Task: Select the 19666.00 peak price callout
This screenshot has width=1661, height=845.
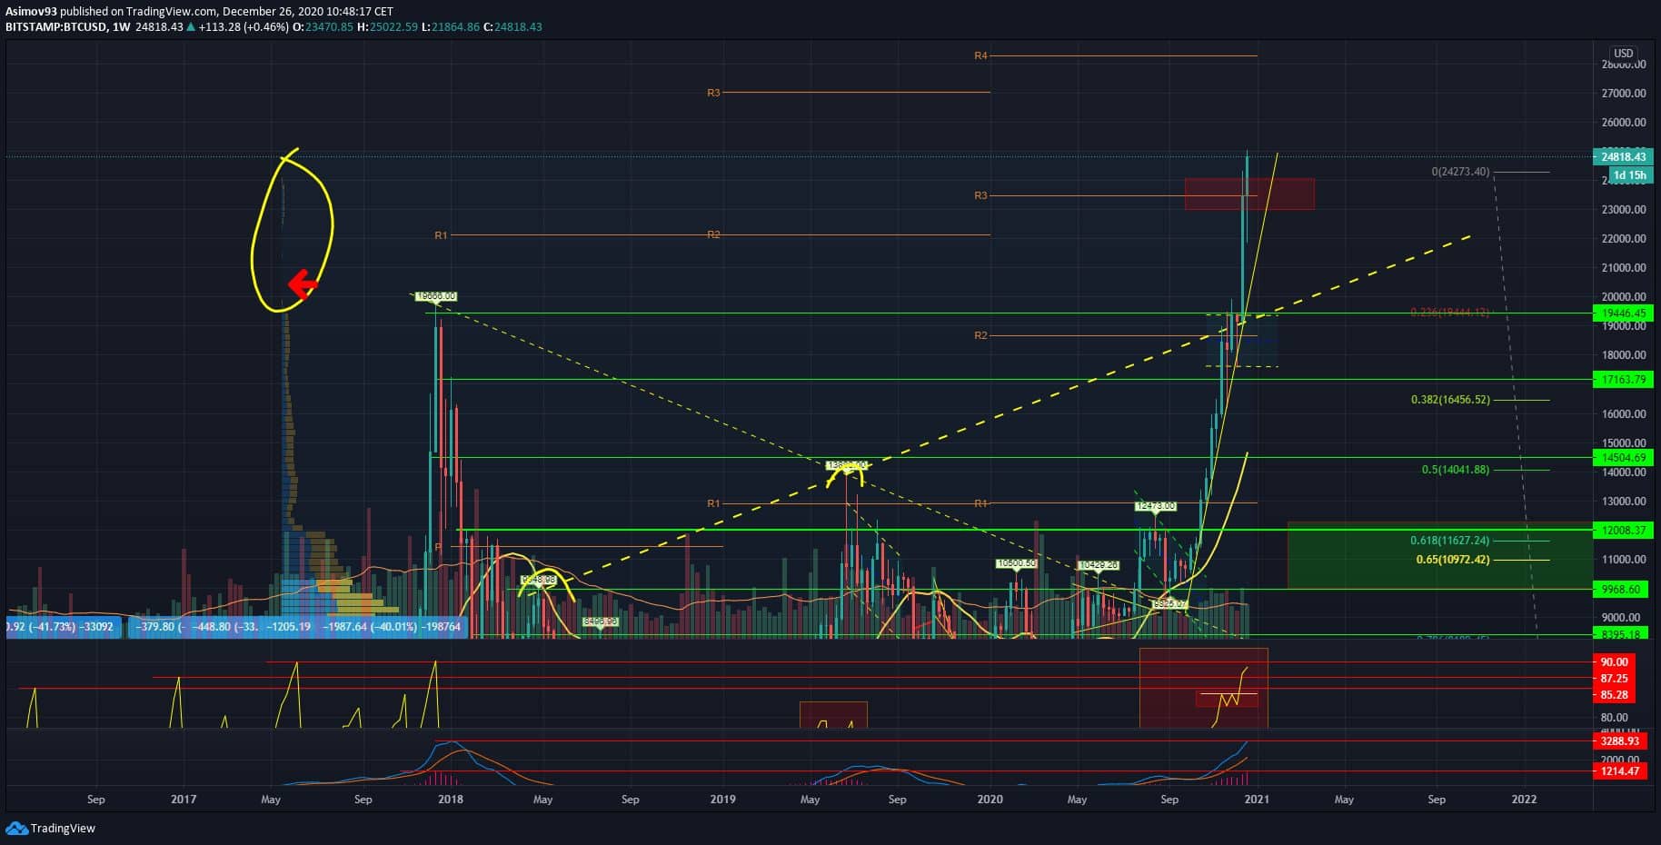Action: click(x=435, y=296)
